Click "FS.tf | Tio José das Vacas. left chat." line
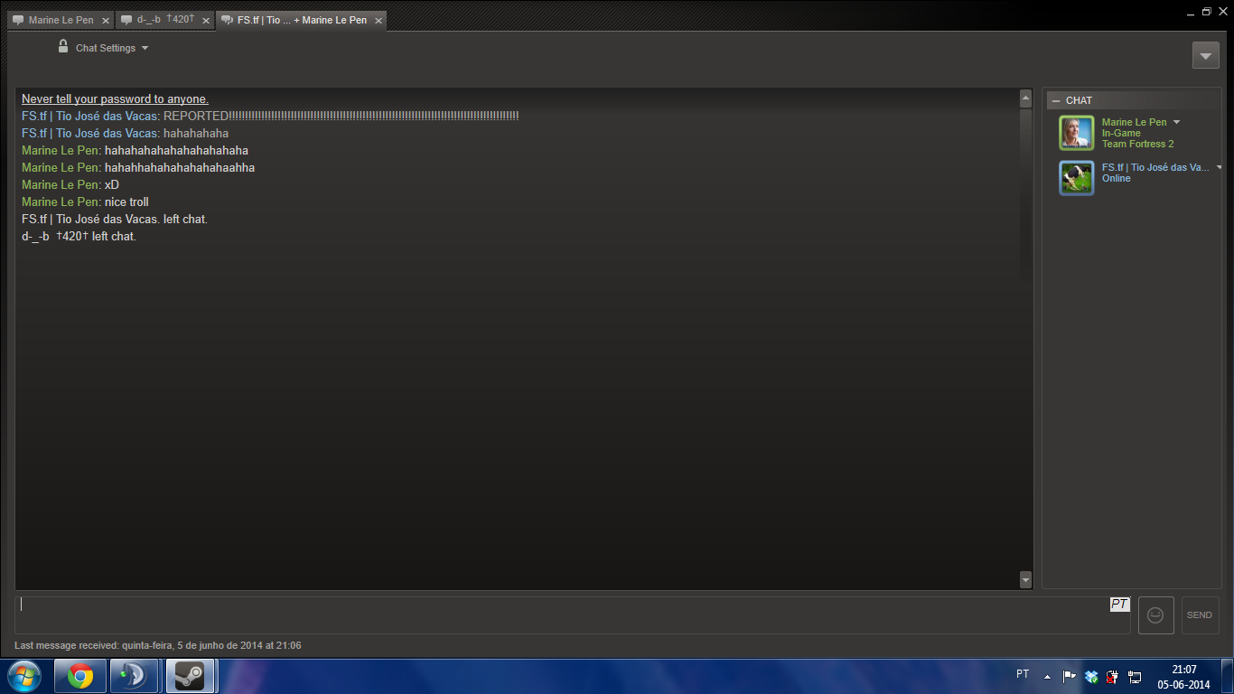Screen dimensions: 1234x694 [x=115, y=219]
